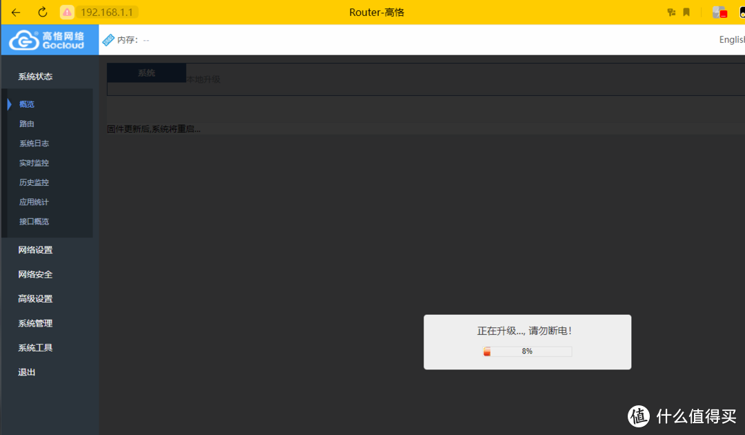Click the browser back arrow

16,12
